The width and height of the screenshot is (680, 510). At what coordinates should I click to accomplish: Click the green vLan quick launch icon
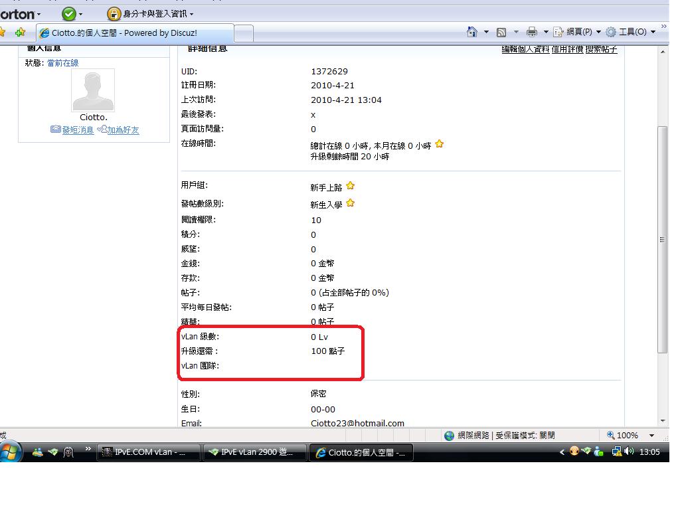click(x=53, y=452)
